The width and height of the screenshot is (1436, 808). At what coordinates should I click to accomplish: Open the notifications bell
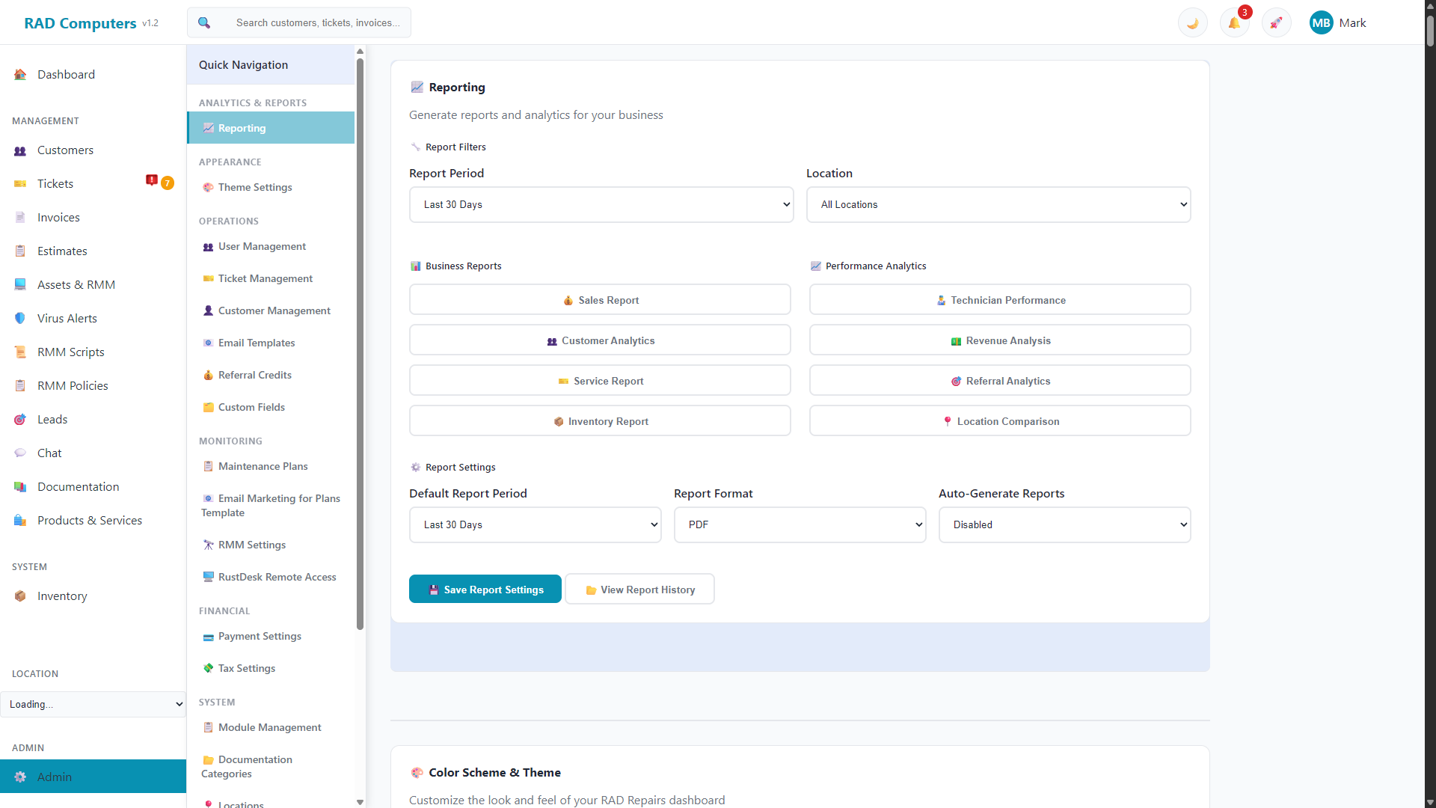point(1234,22)
